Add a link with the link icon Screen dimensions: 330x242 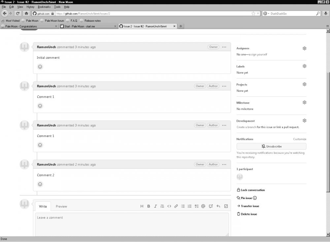[x=176, y=206]
